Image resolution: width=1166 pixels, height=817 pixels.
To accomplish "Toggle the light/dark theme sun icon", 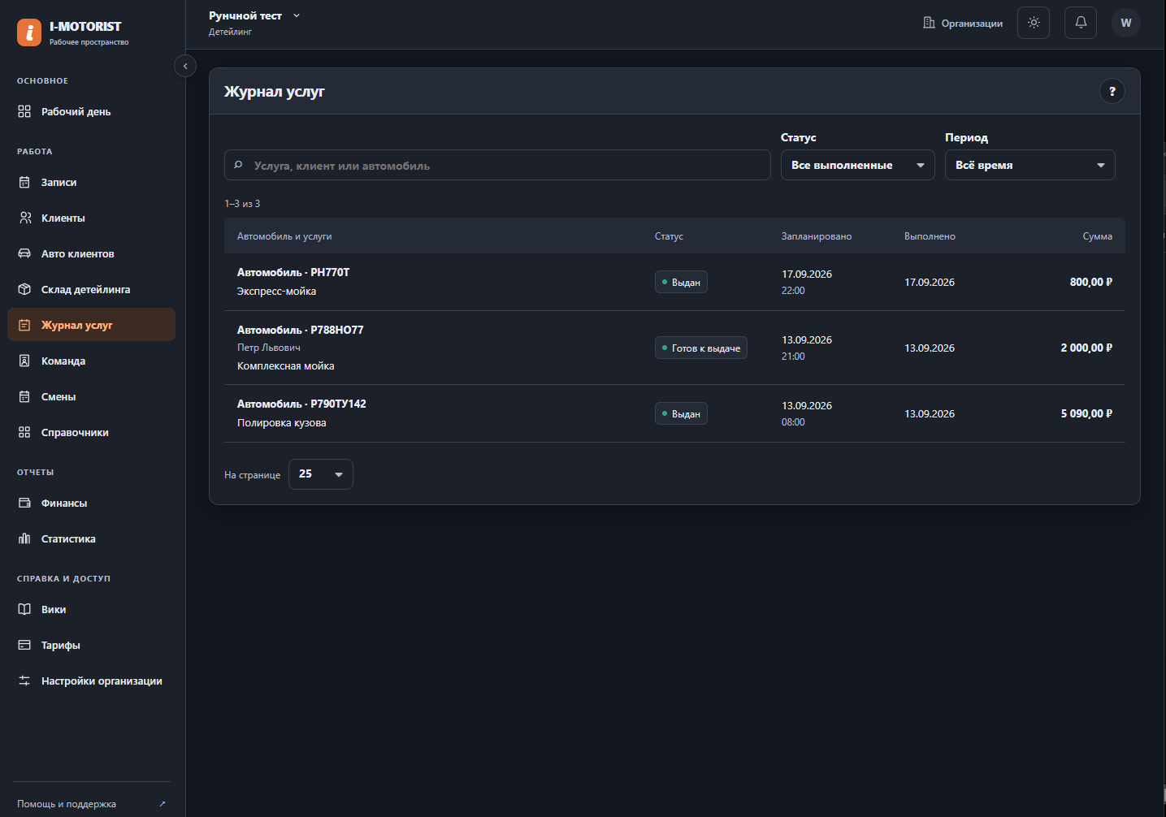I will click(1034, 23).
